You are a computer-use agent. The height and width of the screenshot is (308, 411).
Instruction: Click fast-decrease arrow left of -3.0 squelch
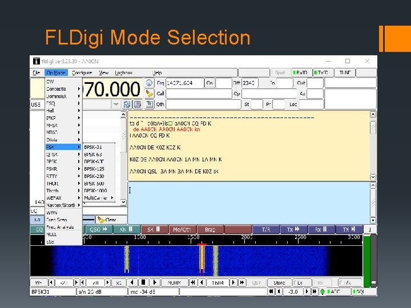[x=271, y=291]
